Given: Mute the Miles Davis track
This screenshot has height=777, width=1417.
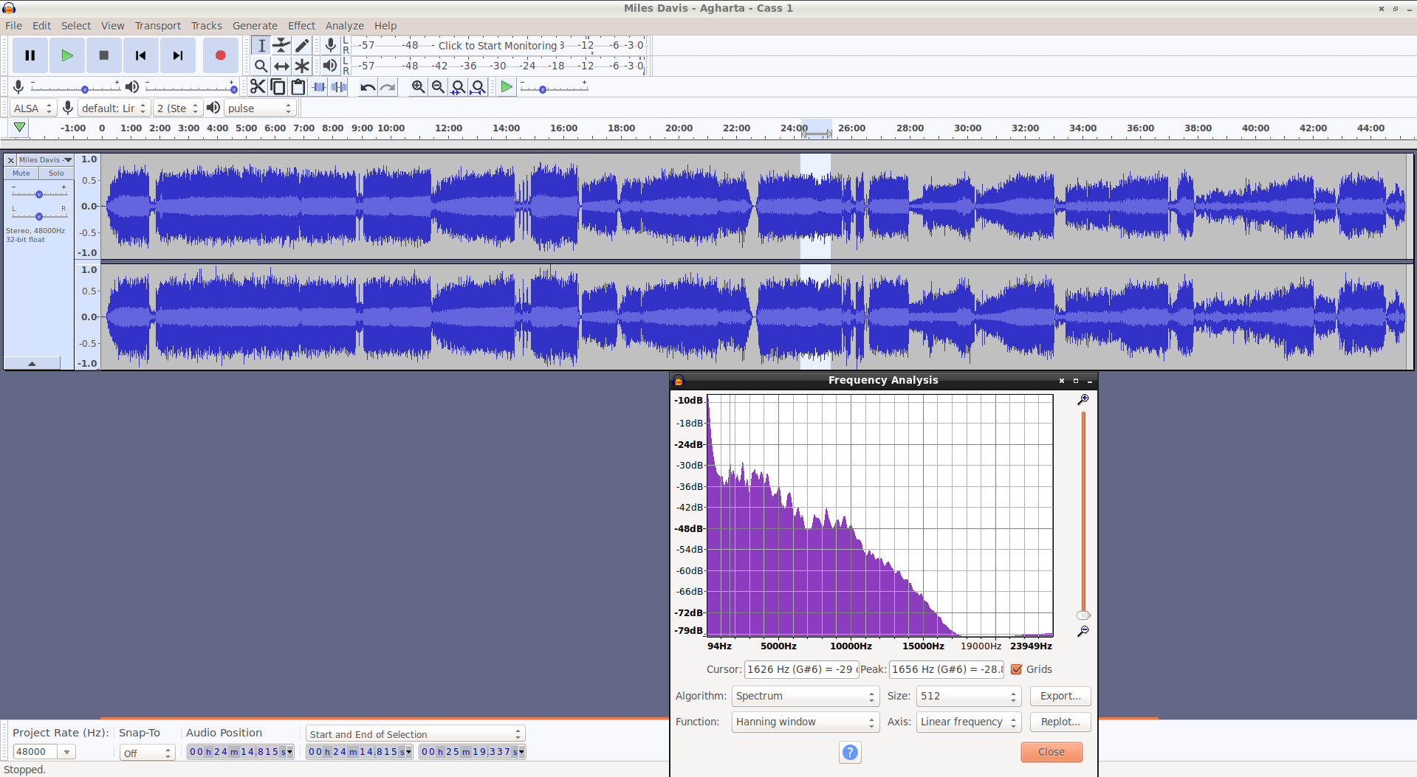Looking at the screenshot, I should pos(21,173).
